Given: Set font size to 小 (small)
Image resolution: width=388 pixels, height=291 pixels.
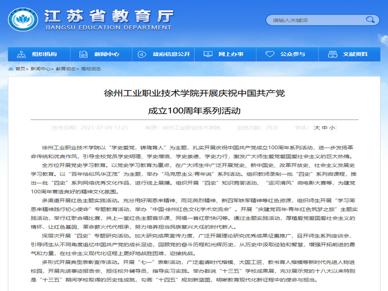Looking at the screenshot, I should tap(331, 128).
